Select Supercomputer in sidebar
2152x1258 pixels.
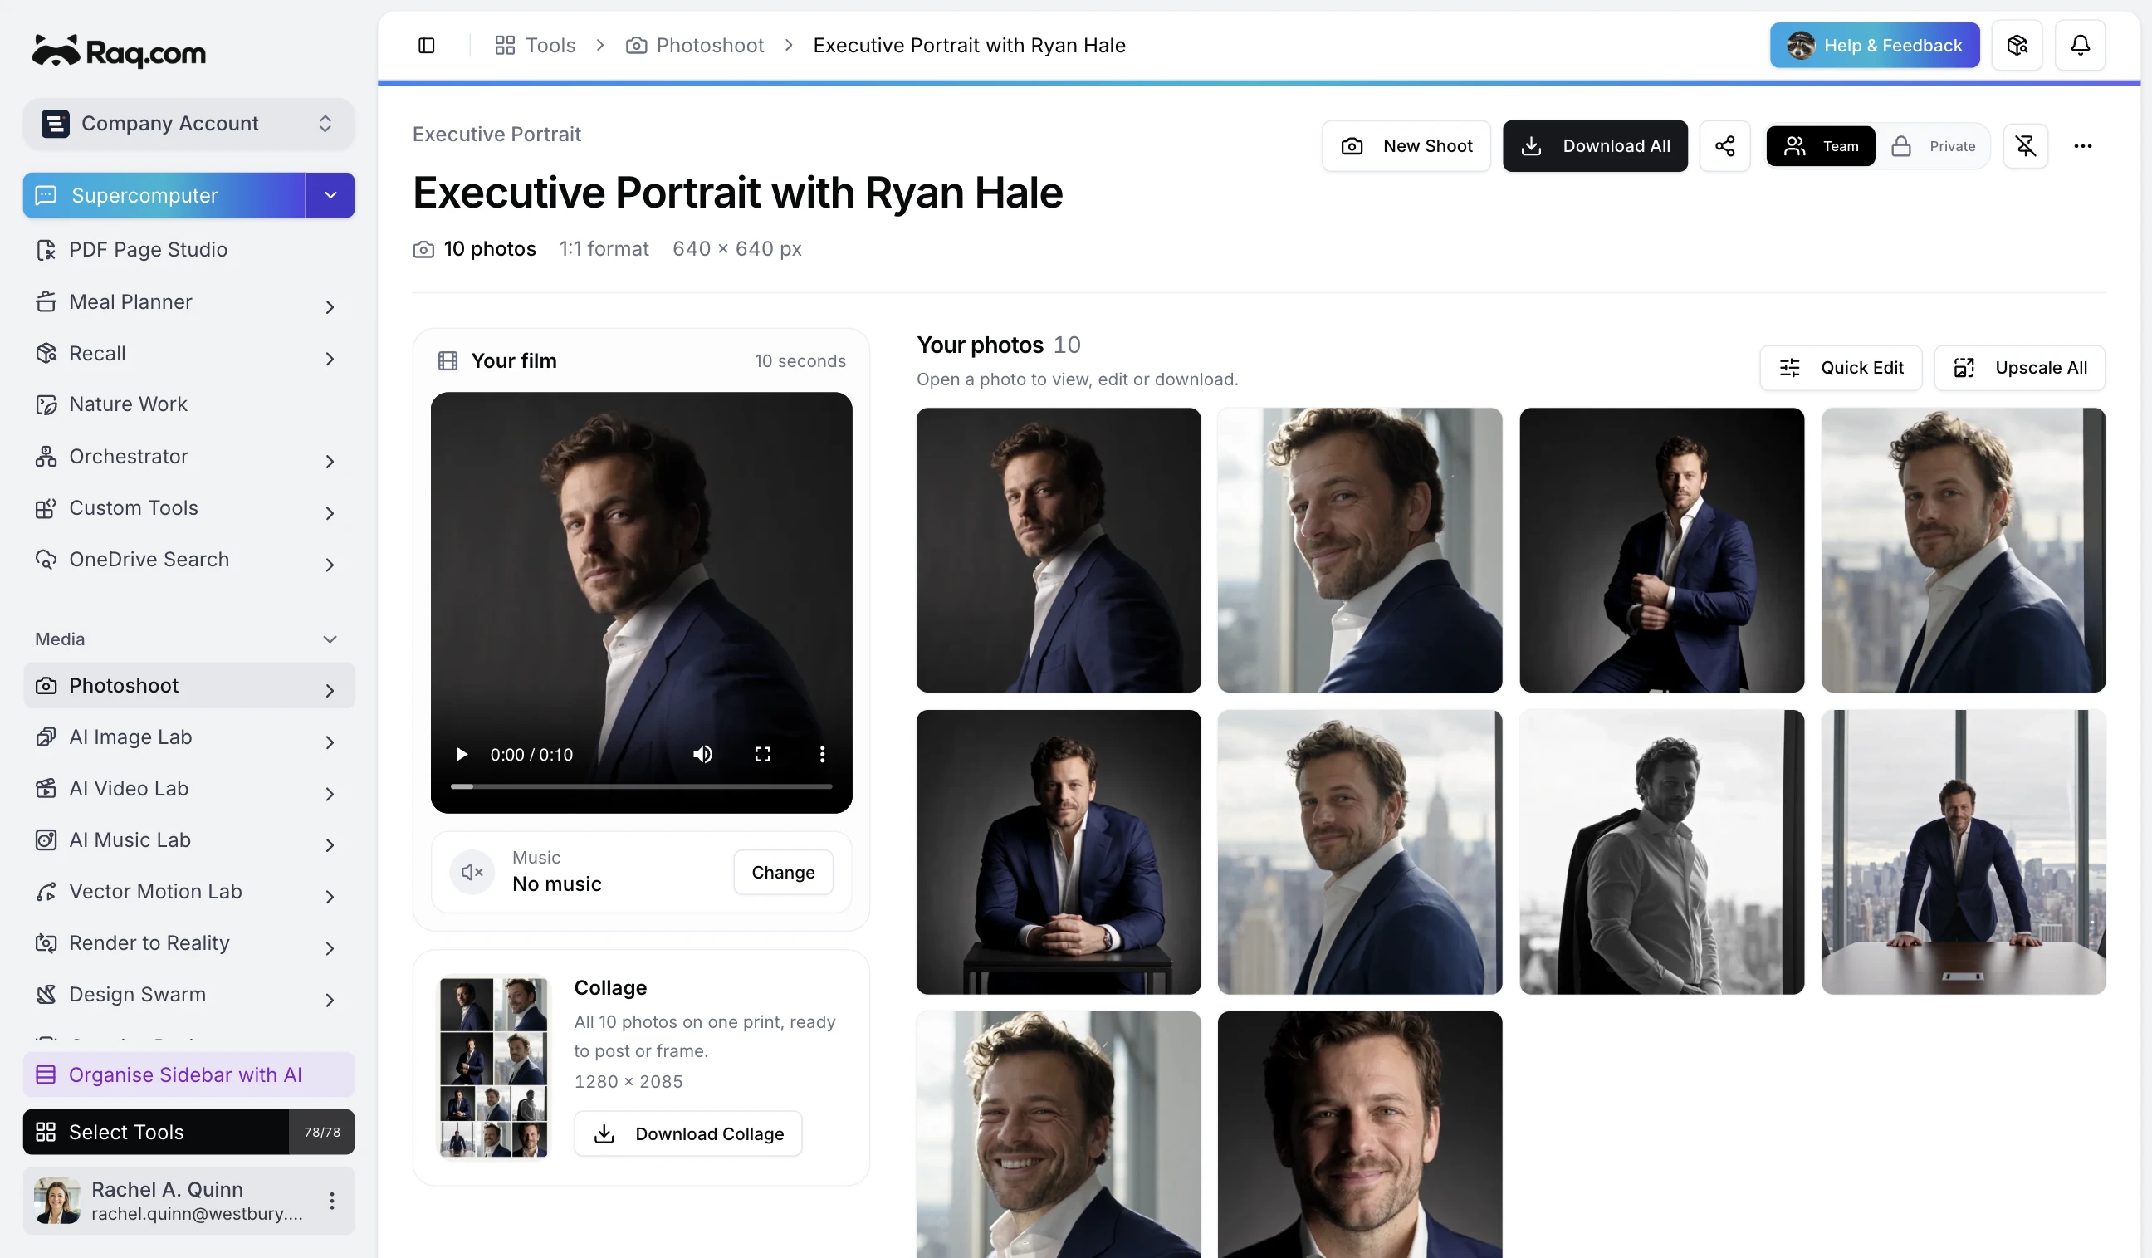point(164,196)
